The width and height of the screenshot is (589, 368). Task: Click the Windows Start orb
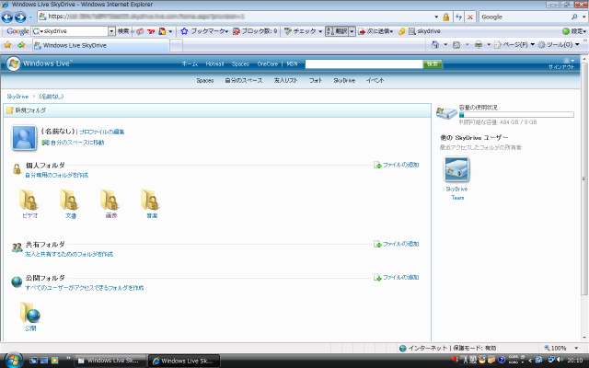pyautogui.click(x=14, y=361)
